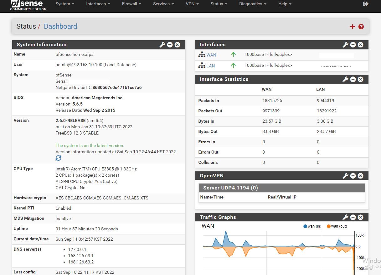Viewport: 381px width, 275px height.
Task: Open the VPN dropdown menu
Action: pos(192,4)
